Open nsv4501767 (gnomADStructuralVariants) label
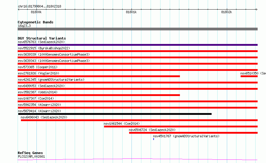 [x=186, y=136]
